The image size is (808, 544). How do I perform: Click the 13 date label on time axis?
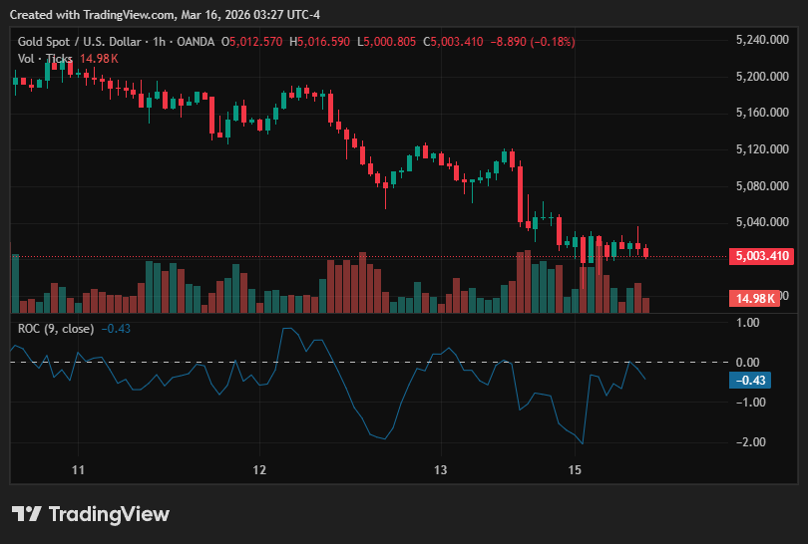pos(441,470)
